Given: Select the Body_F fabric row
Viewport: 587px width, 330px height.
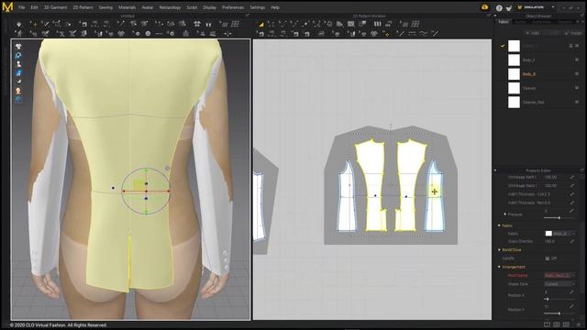Looking at the screenshot, I should (540, 60).
